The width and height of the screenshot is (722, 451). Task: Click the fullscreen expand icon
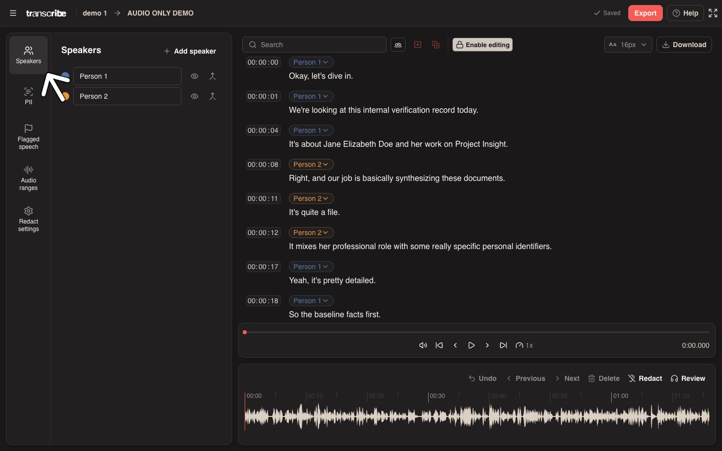pos(713,13)
